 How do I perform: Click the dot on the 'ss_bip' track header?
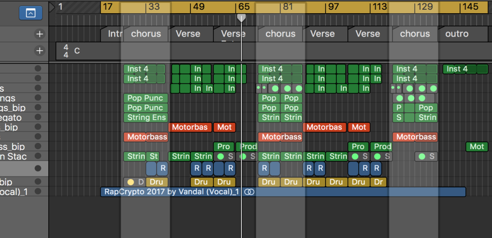38,147
